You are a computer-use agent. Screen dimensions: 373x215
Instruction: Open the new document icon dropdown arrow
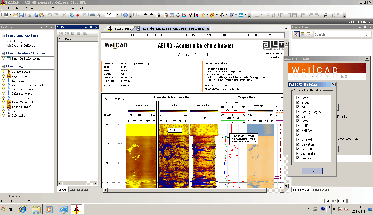pos(10,15)
